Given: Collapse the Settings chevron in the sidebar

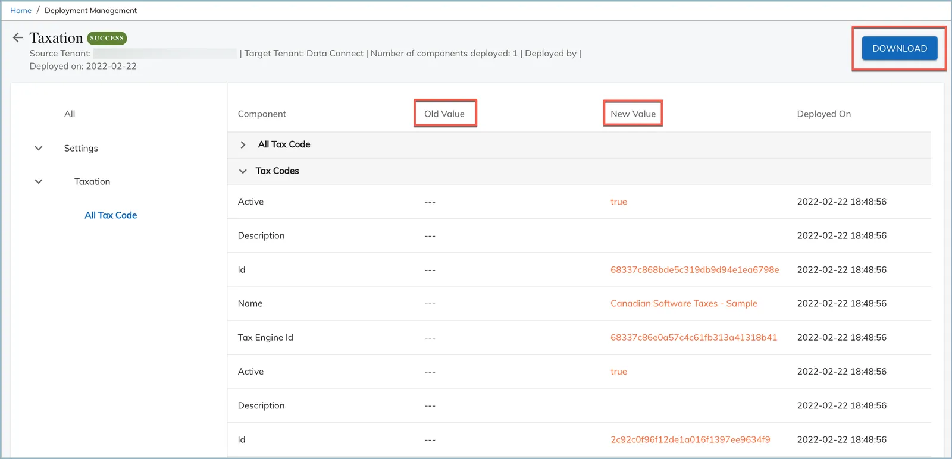Looking at the screenshot, I should point(39,149).
